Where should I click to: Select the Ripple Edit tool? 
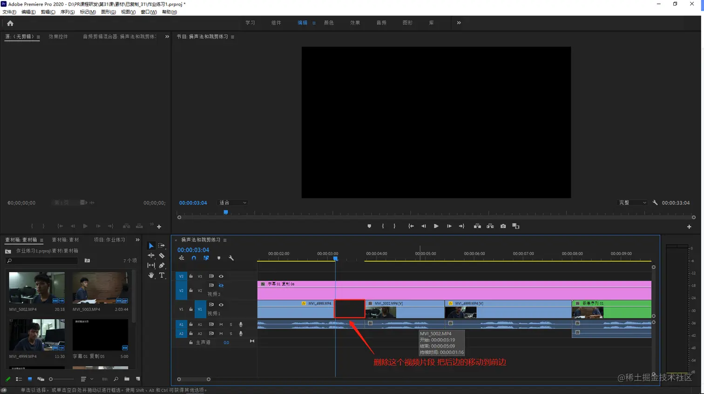pyautogui.click(x=151, y=255)
